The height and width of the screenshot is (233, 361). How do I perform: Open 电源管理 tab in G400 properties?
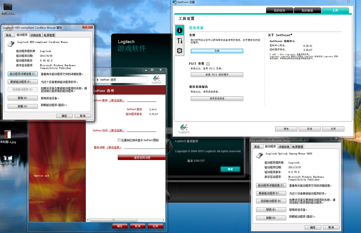click(297, 147)
